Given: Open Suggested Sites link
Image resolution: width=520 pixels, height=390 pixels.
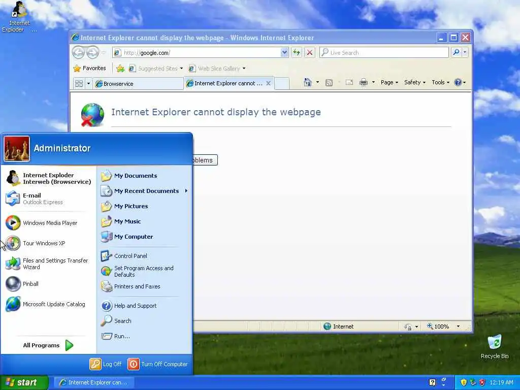Looking at the screenshot, I should 156,69.
